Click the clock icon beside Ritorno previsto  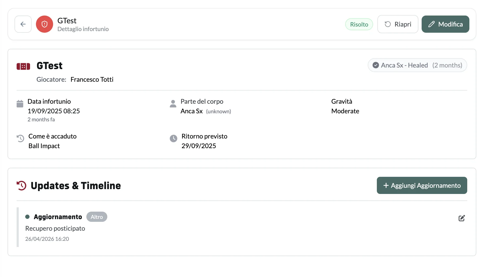click(174, 138)
